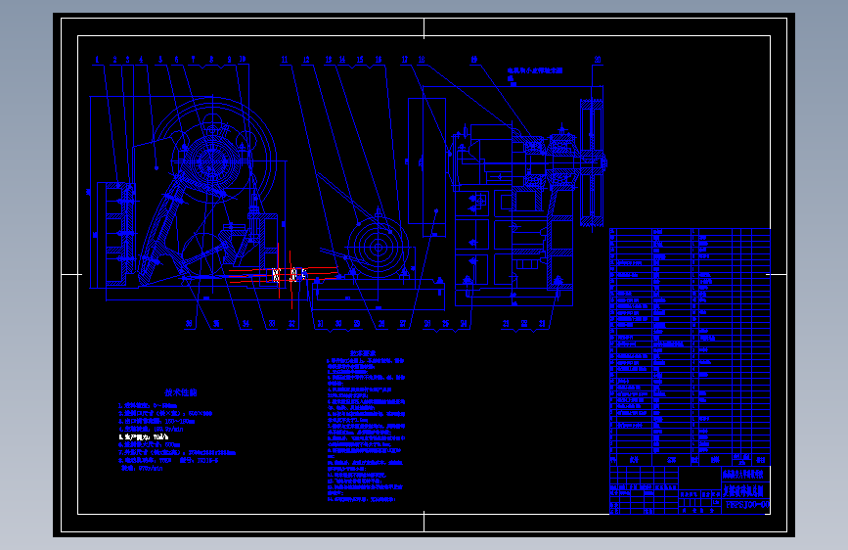Select part callout number 34

coord(246,324)
